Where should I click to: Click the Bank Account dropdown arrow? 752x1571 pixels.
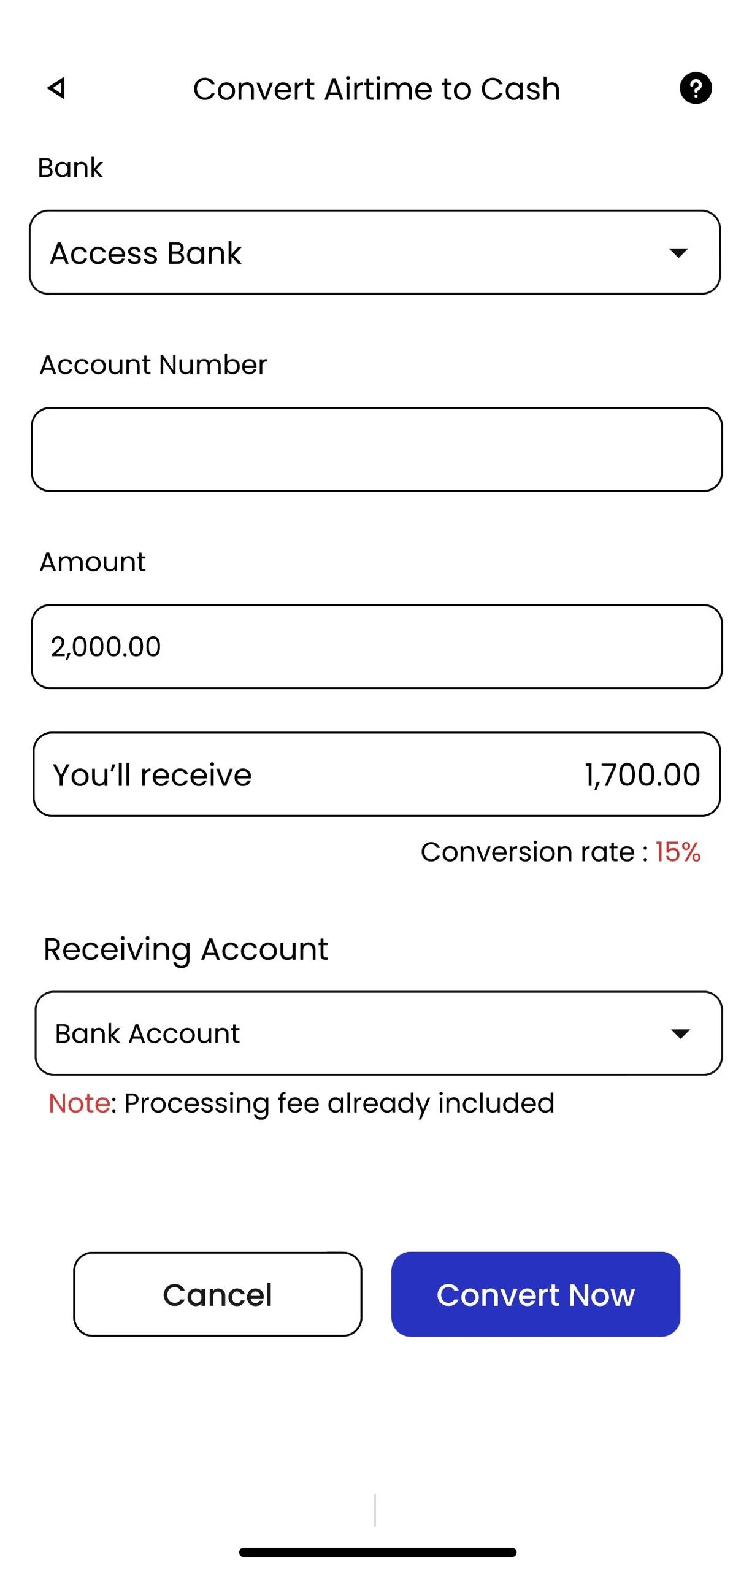click(x=680, y=1033)
